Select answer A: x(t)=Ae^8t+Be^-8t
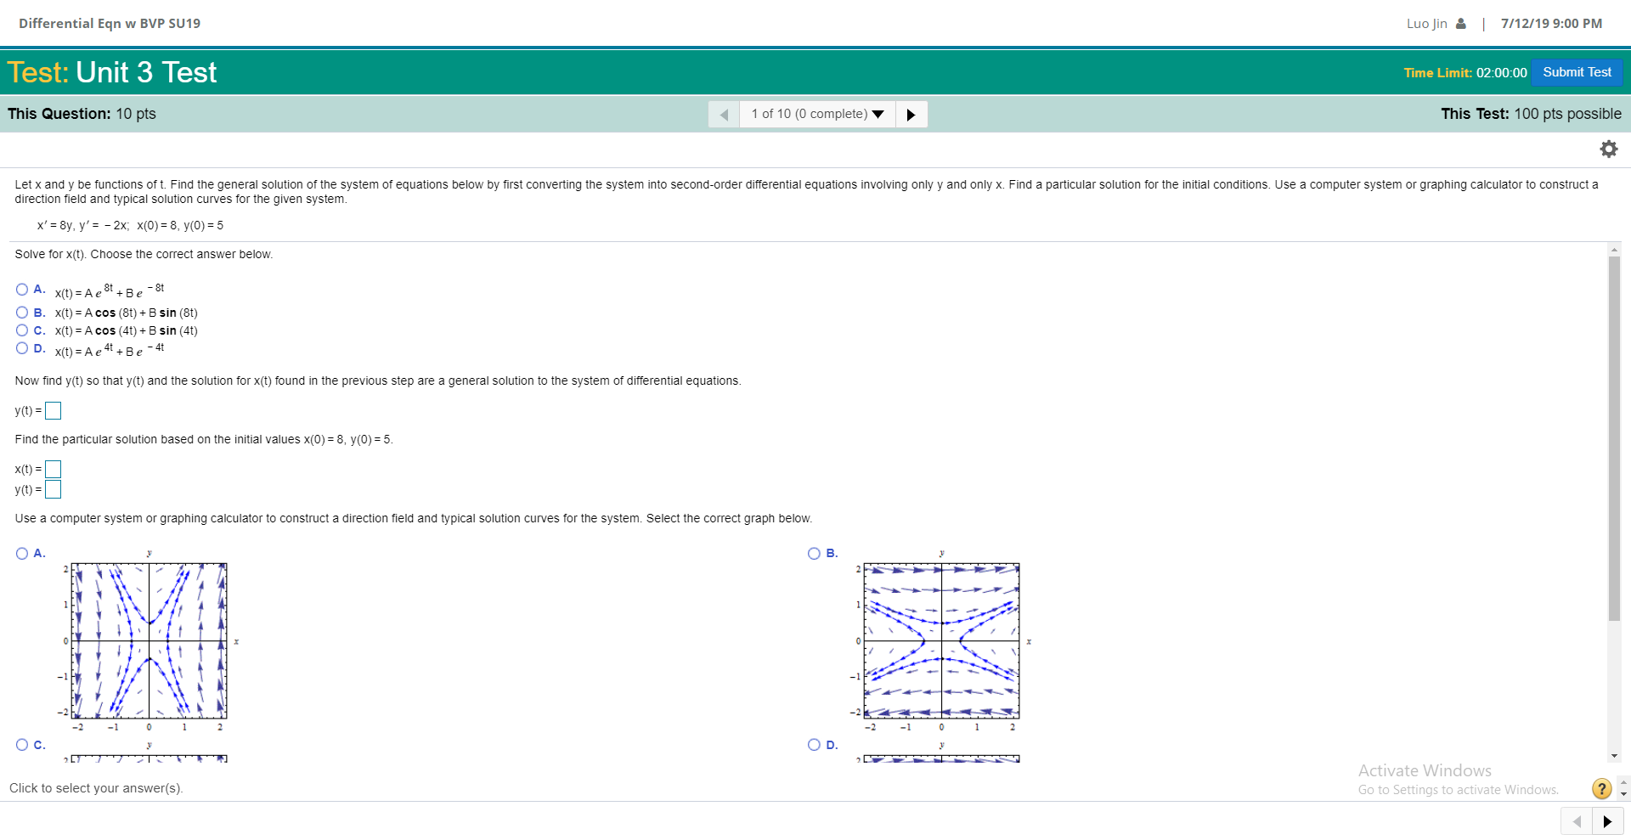Viewport: 1631px width, 840px height. click(x=22, y=290)
